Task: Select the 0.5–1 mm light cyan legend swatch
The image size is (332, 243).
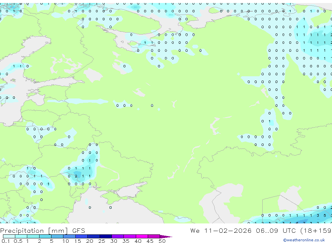Action: 21,236
